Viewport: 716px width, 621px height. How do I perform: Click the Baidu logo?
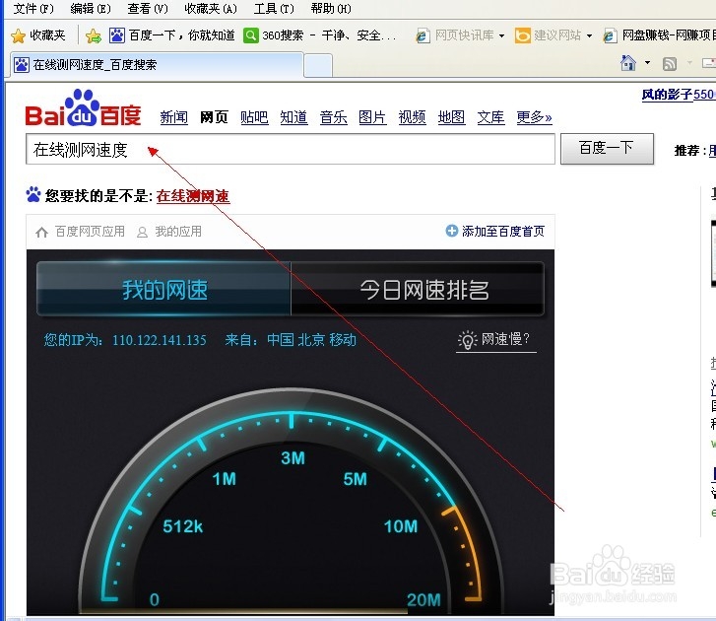(x=83, y=107)
